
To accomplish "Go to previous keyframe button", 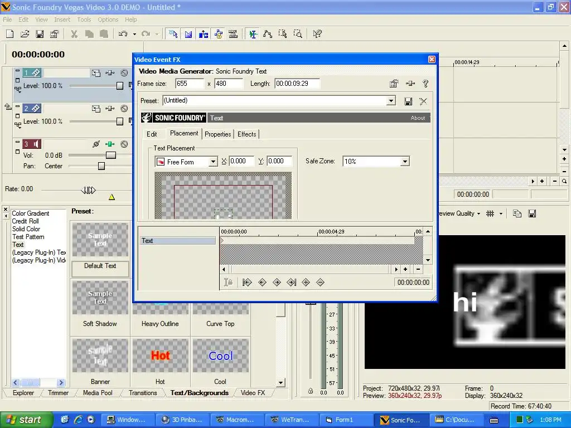I will click(x=262, y=283).
